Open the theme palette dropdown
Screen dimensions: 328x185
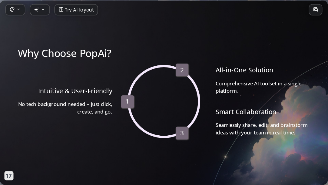[x=15, y=10]
